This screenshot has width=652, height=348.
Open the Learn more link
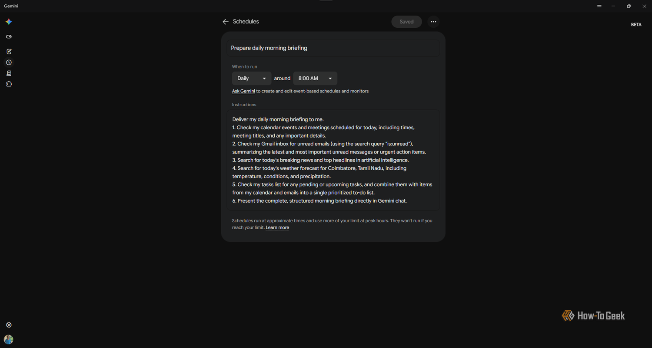tap(277, 227)
